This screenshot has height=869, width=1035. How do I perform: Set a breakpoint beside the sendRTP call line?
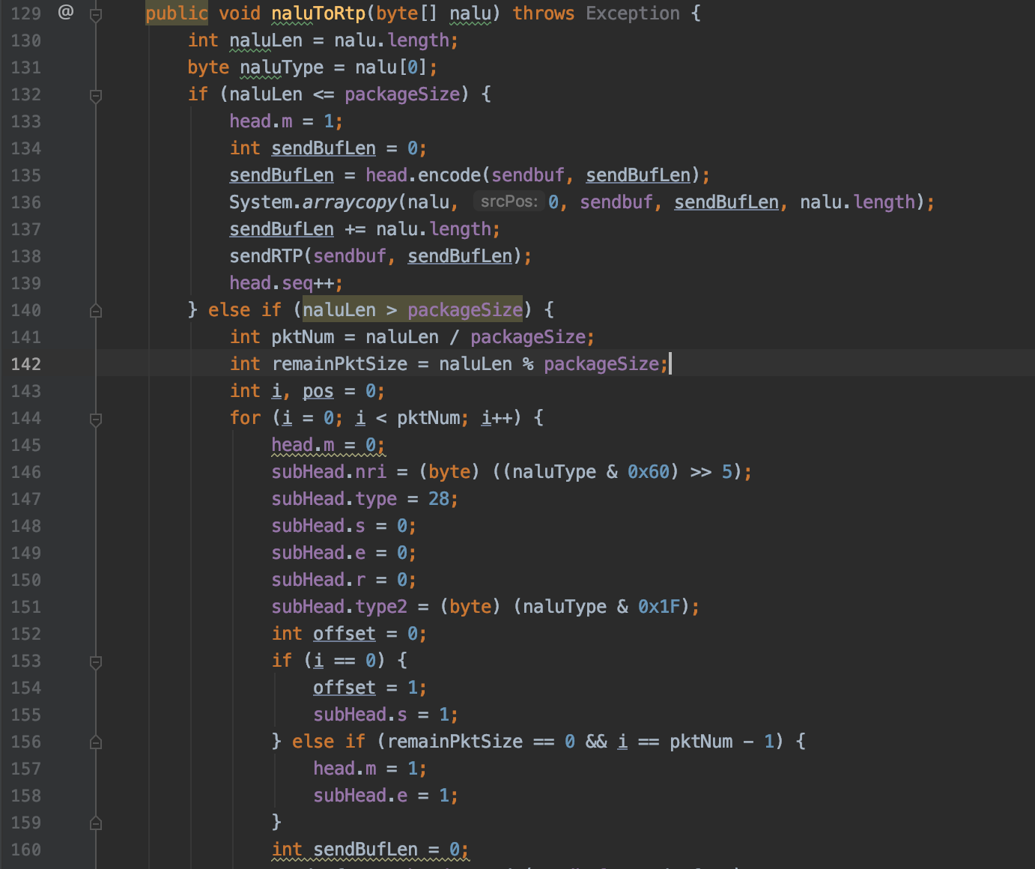point(67,256)
